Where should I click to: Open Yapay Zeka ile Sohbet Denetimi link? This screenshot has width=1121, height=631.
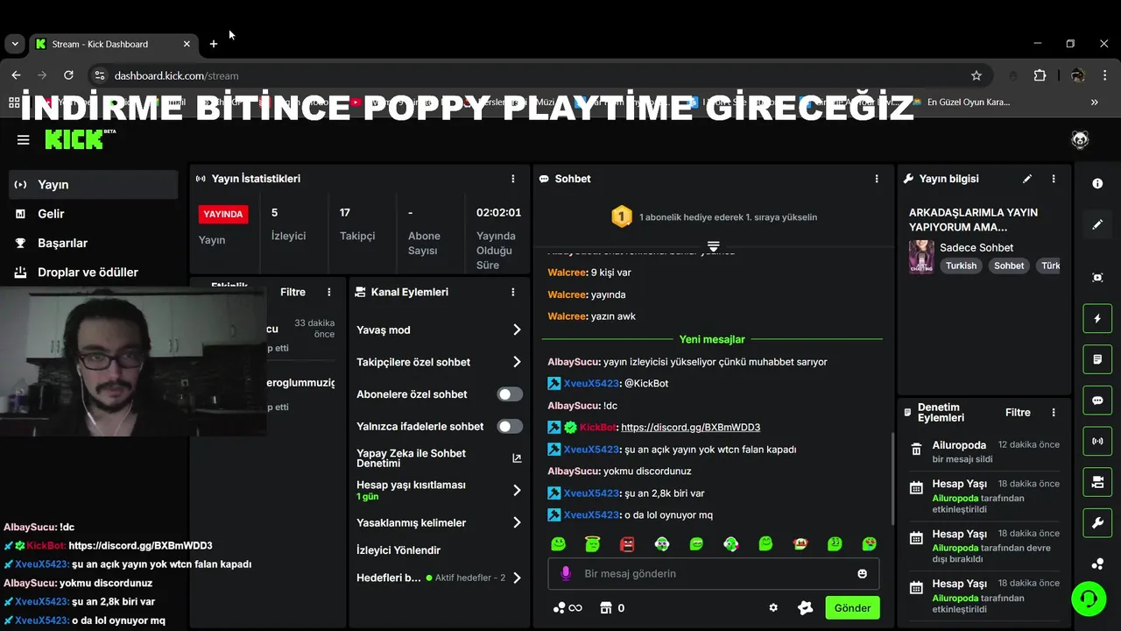click(439, 458)
